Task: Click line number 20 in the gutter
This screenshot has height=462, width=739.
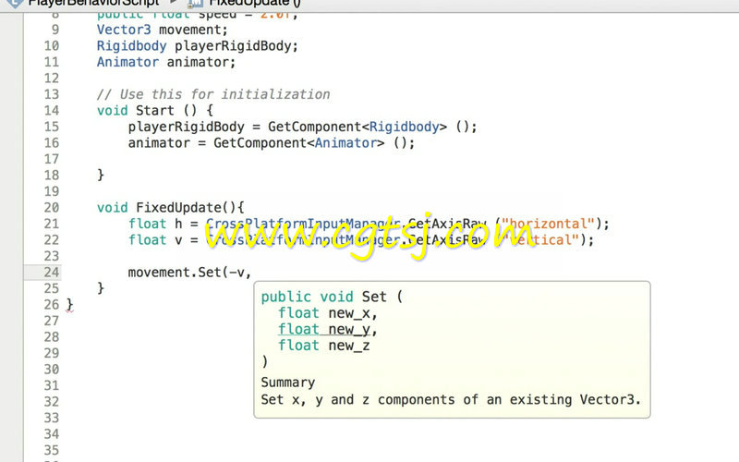Action: pyautogui.click(x=52, y=207)
